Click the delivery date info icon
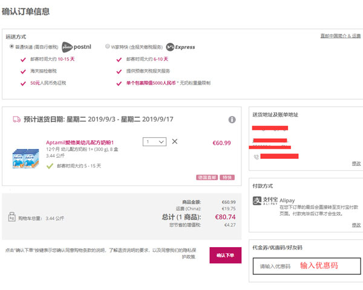363x290 pixels. [232, 120]
